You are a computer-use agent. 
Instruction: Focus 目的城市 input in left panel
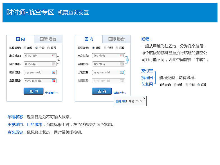(40, 64)
